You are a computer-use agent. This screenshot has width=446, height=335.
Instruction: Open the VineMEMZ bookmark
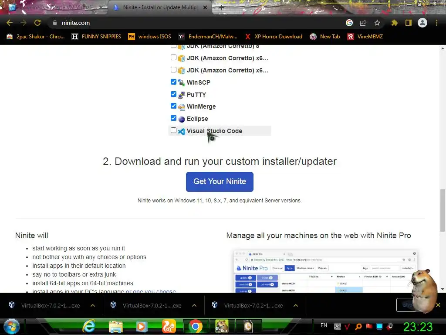click(x=365, y=37)
